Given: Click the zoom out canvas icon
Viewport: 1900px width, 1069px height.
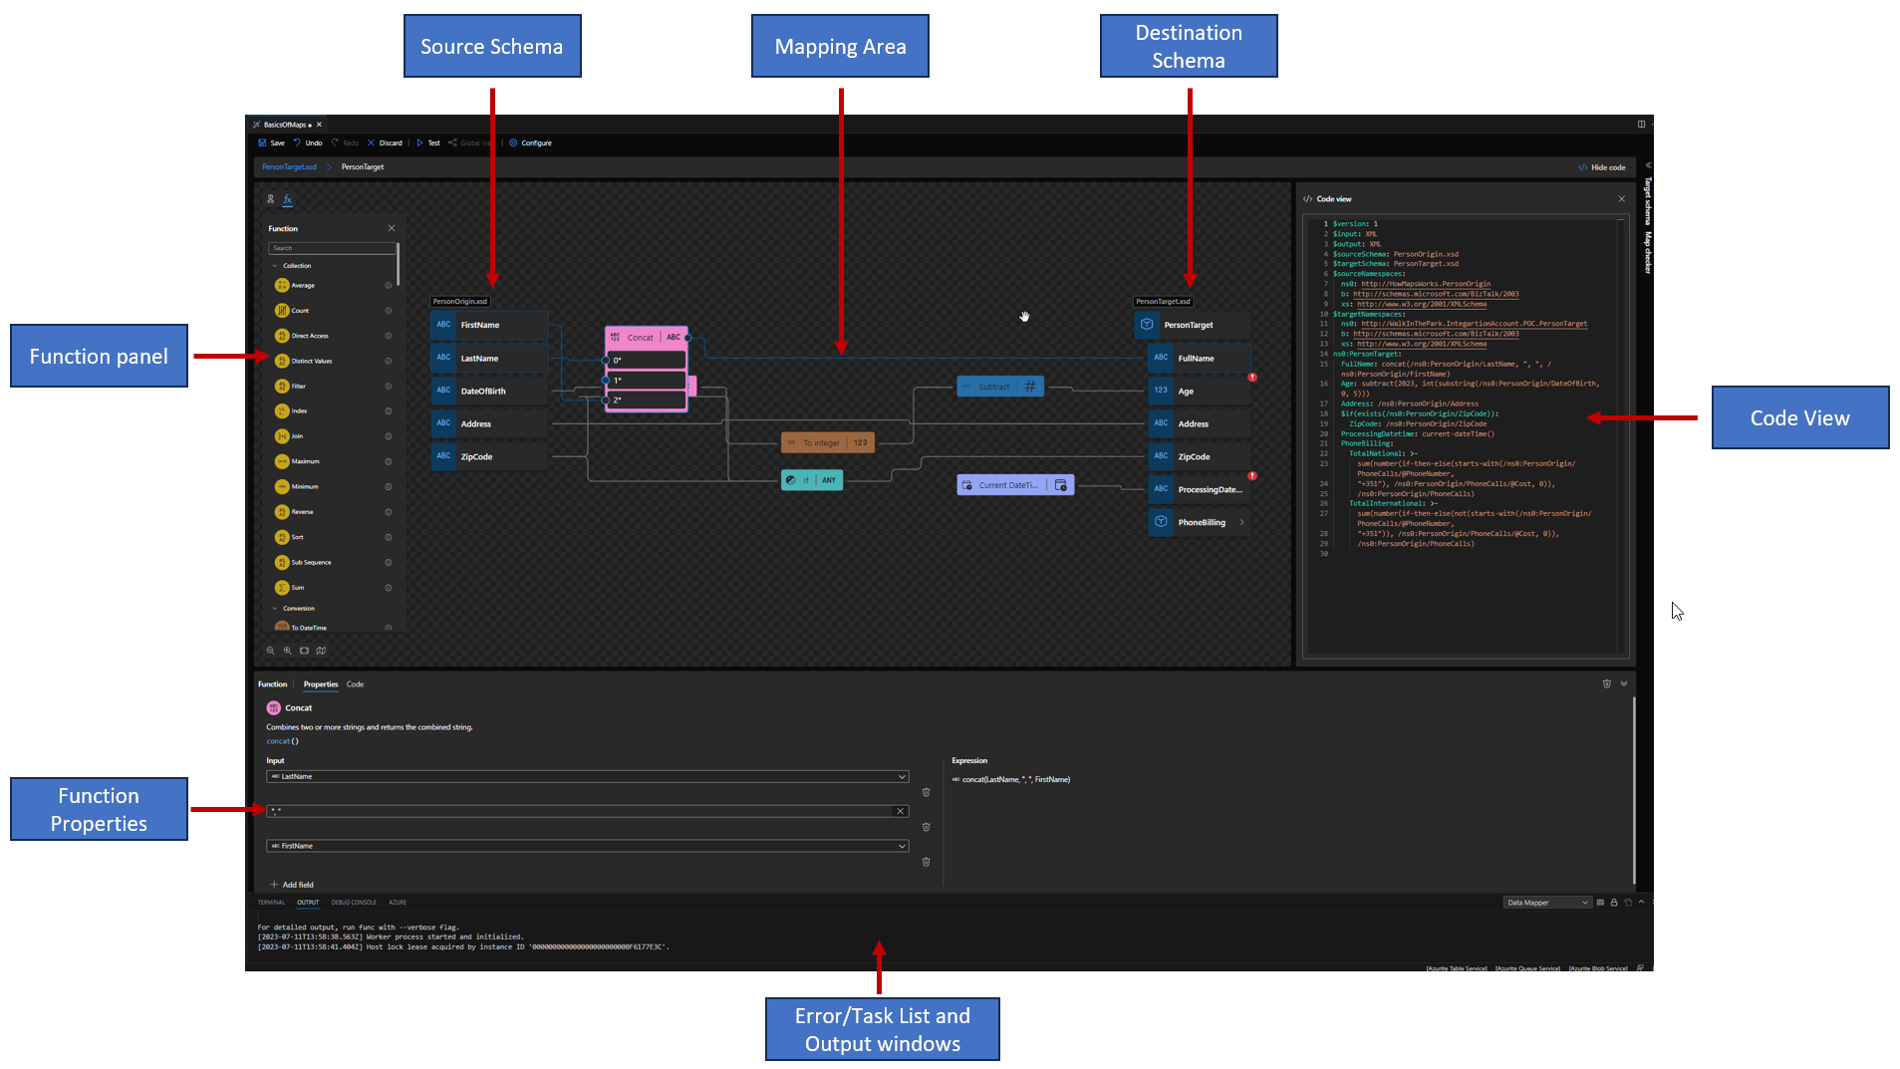Looking at the screenshot, I should point(270,651).
